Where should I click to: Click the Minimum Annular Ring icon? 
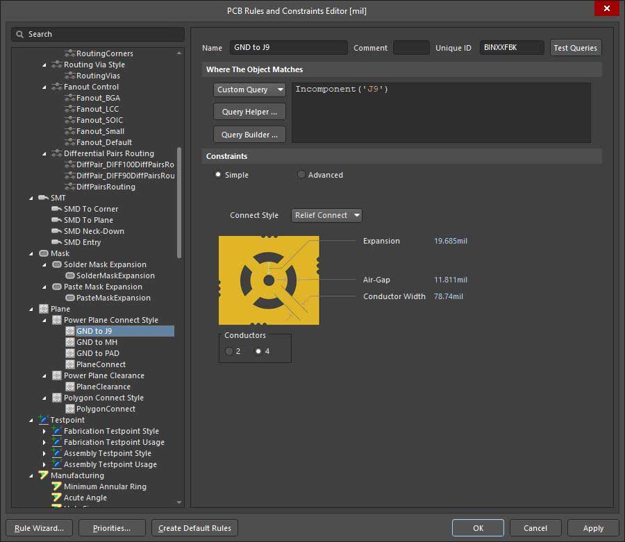pyautogui.click(x=57, y=486)
